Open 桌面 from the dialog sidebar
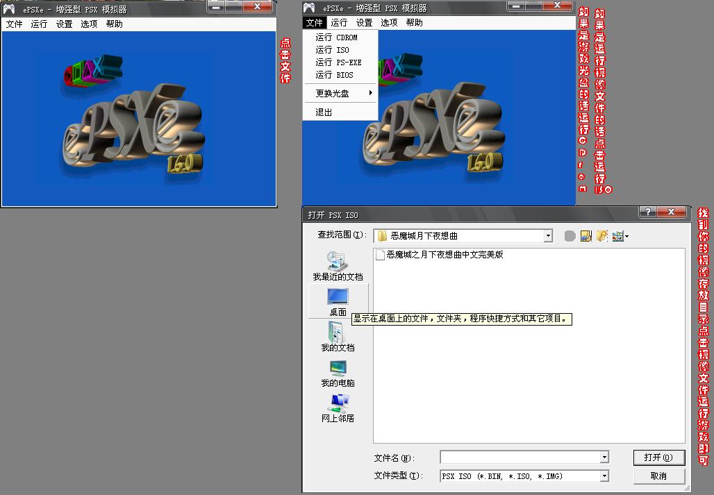Screen dimensions: 714x495 point(337,300)
